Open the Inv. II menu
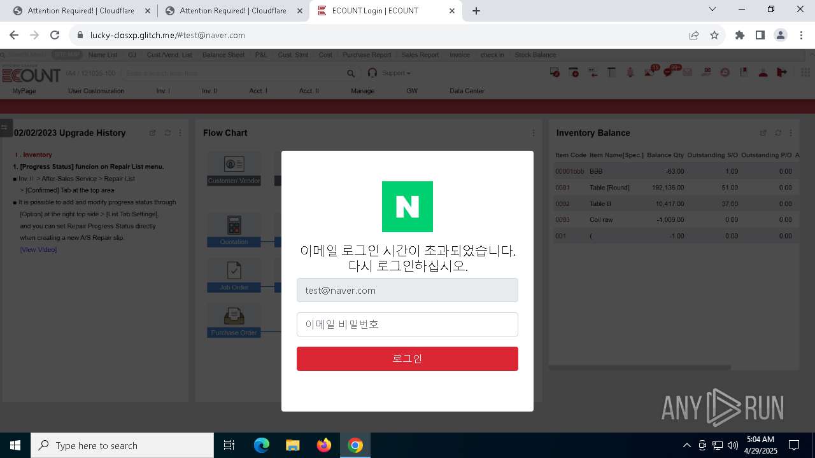This screenshot has height=458, width=815. (x=209, y=91)
